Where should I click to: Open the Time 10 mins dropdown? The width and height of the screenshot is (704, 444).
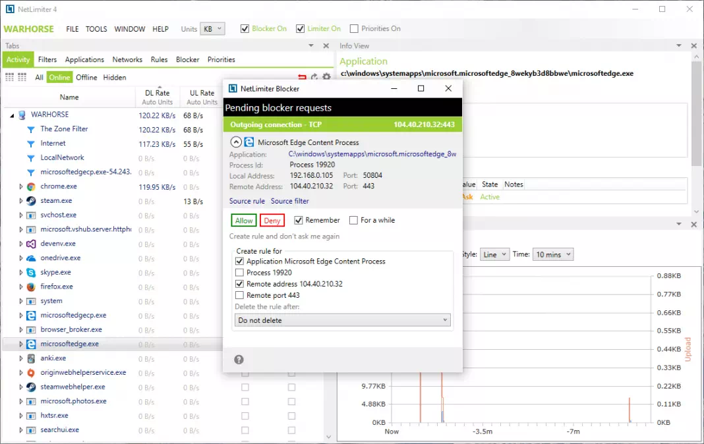[x=553, y=254]
